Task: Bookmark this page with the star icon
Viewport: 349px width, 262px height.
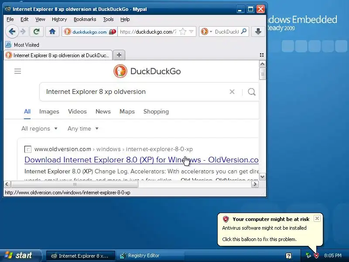Action: point(182,31)
